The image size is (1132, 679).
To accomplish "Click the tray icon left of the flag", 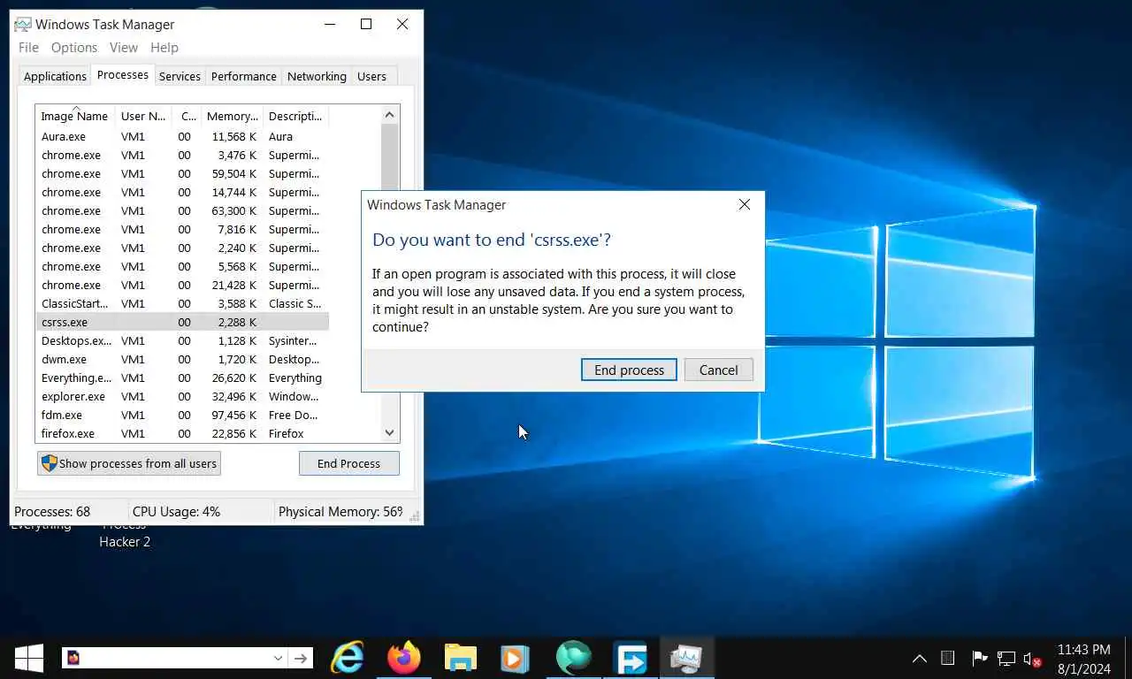I will pyautogui.click(x=948, y=658).
